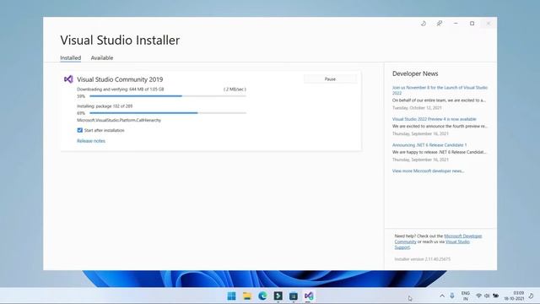Screen dimensions: 540x304
Task: Open the Release notes link
Action: 91,141
